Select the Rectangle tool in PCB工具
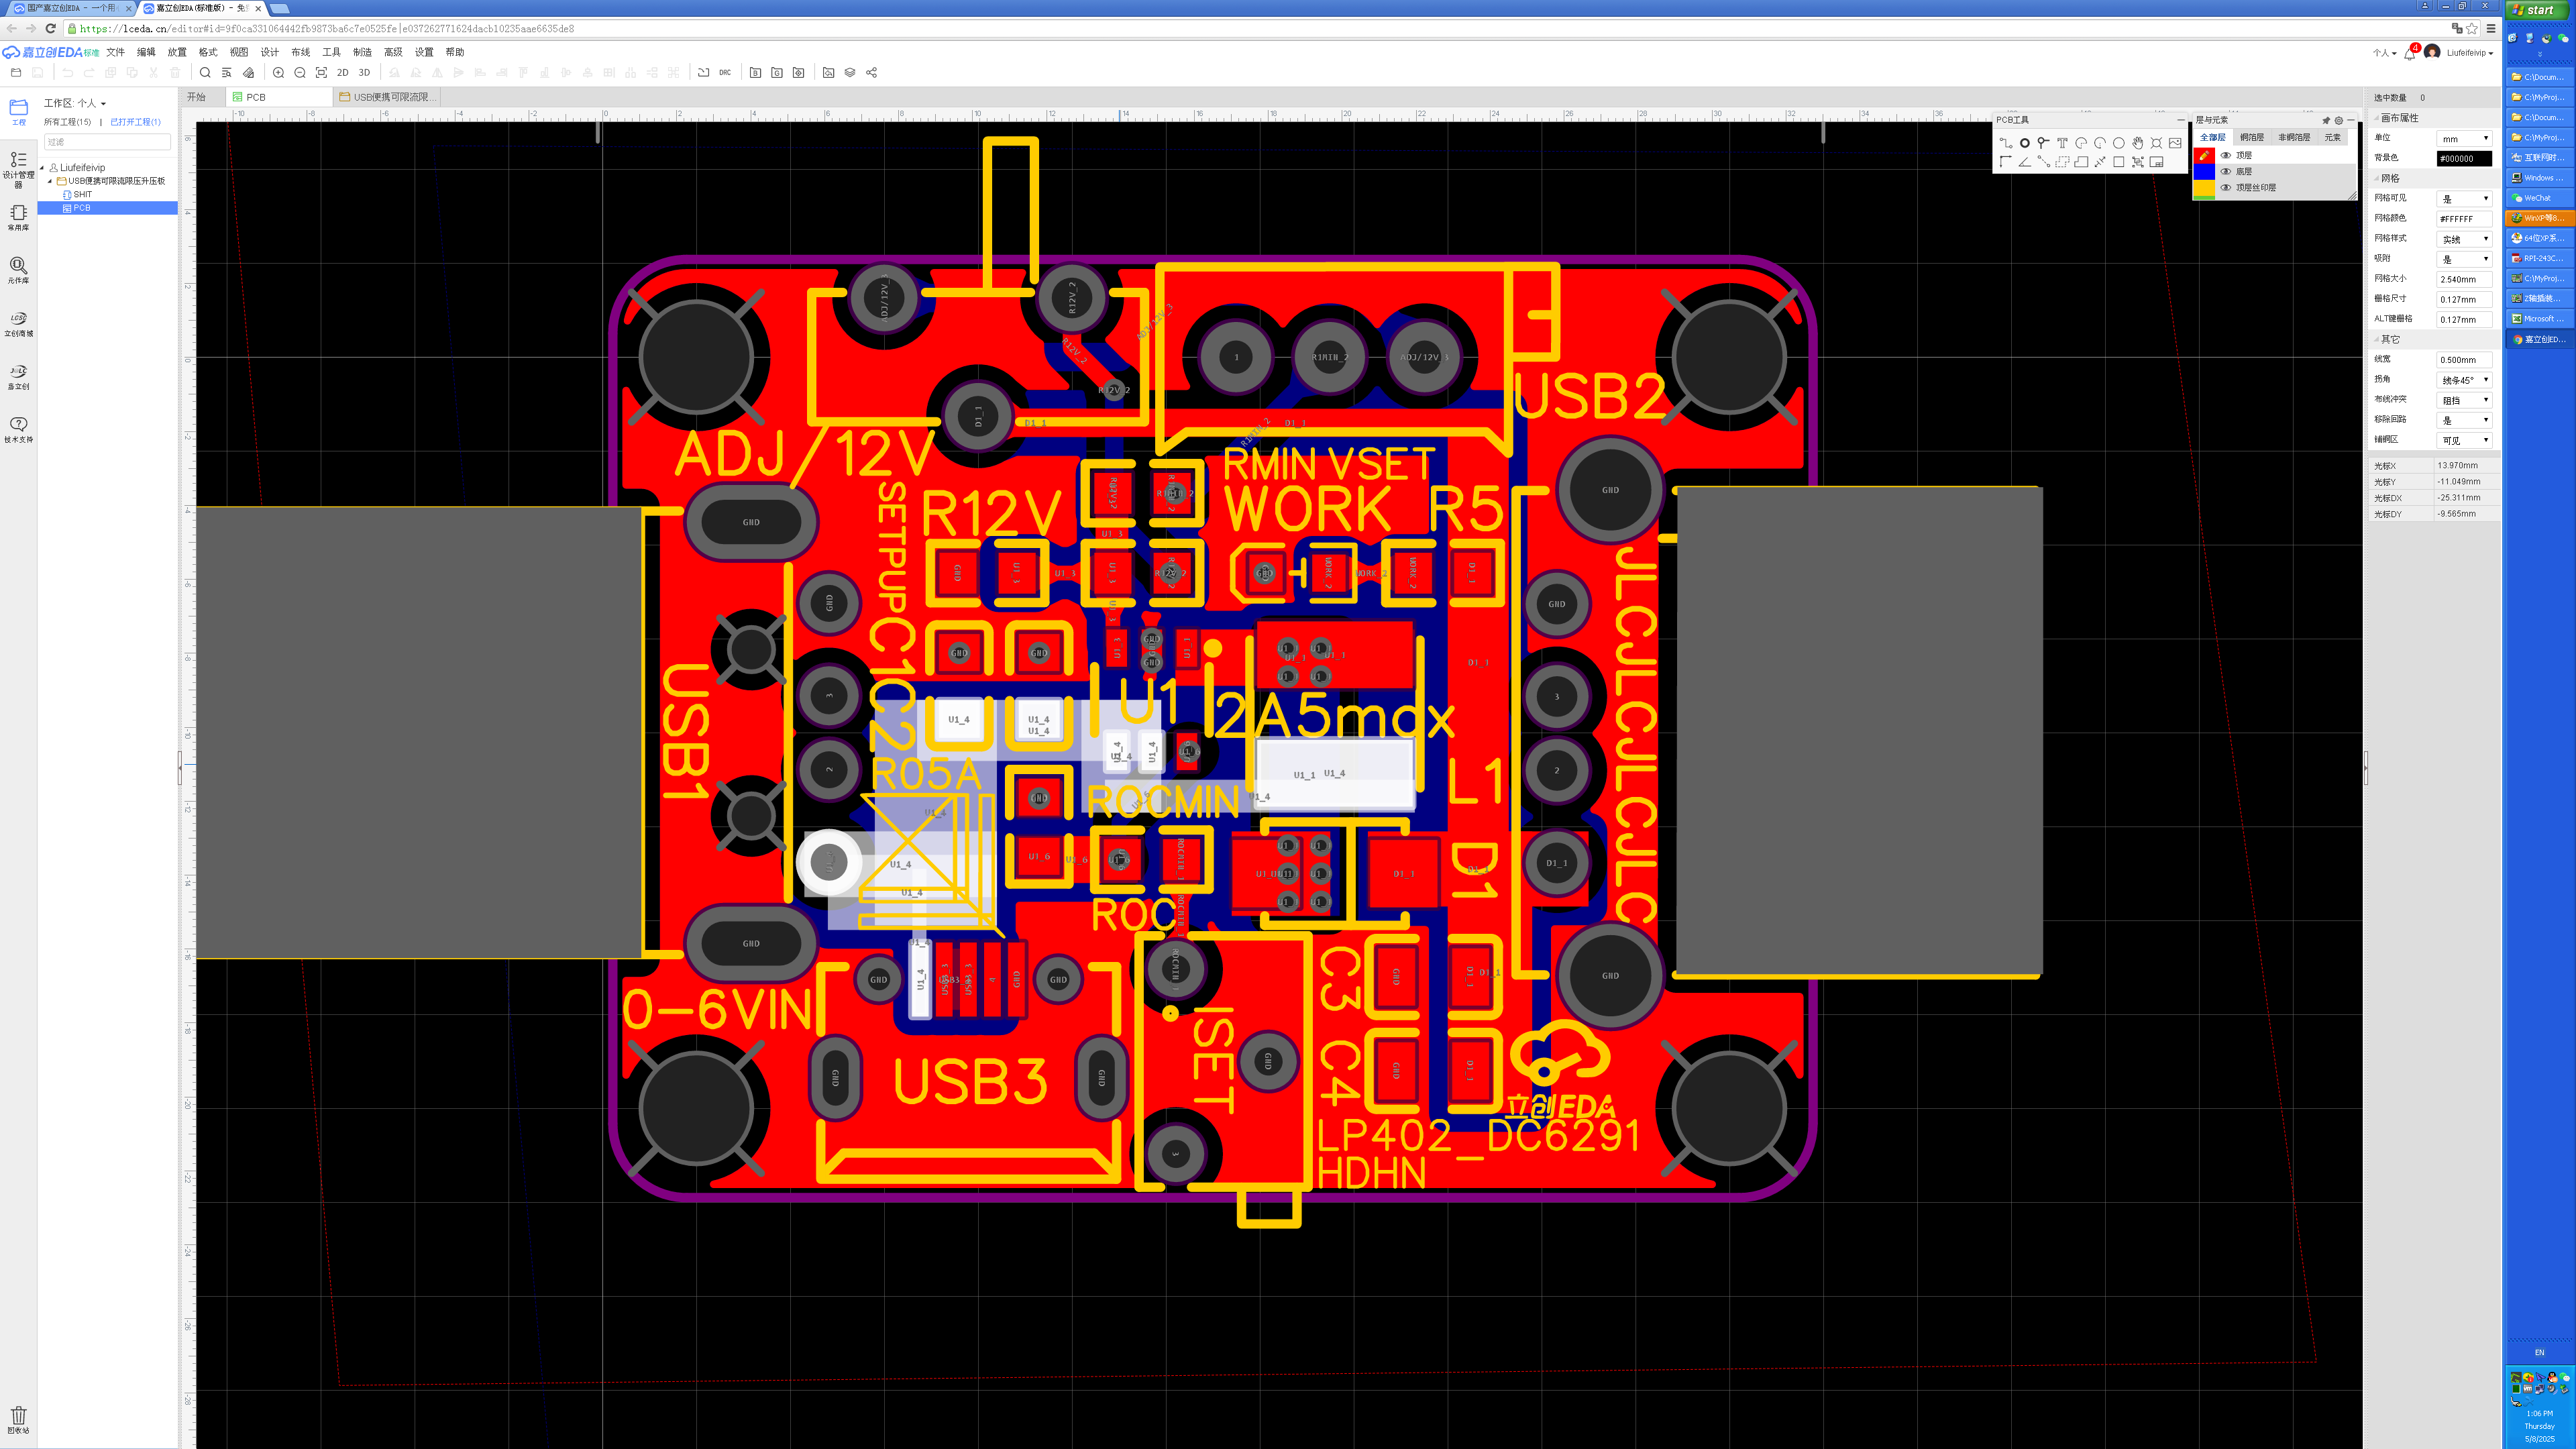Viewport: 2576px width, 1449px height. coord(2119,162)
